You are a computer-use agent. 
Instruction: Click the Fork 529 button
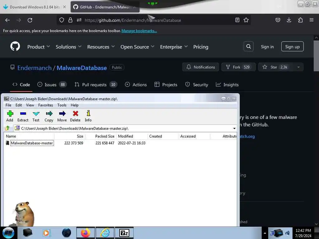point(238,67)
